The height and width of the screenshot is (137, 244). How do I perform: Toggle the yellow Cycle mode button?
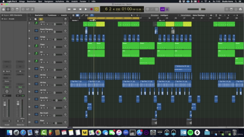96,9
